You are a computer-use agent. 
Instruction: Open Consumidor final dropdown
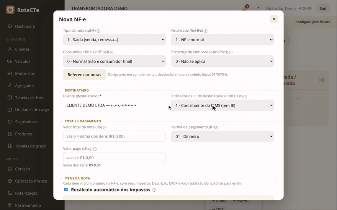[x=115, y=61]
